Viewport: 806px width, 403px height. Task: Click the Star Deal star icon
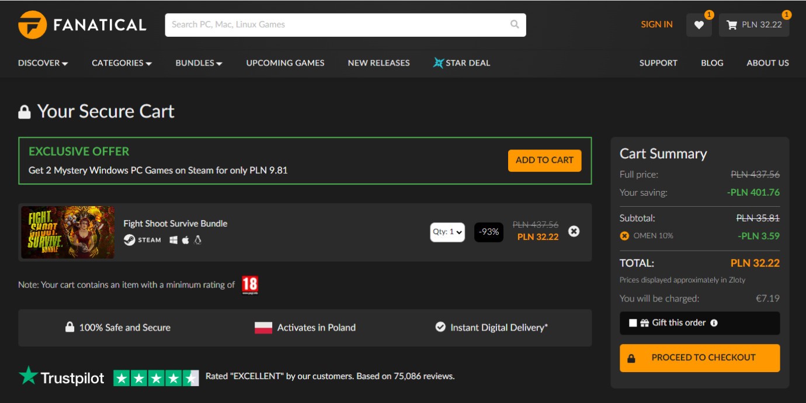[438, 62]
